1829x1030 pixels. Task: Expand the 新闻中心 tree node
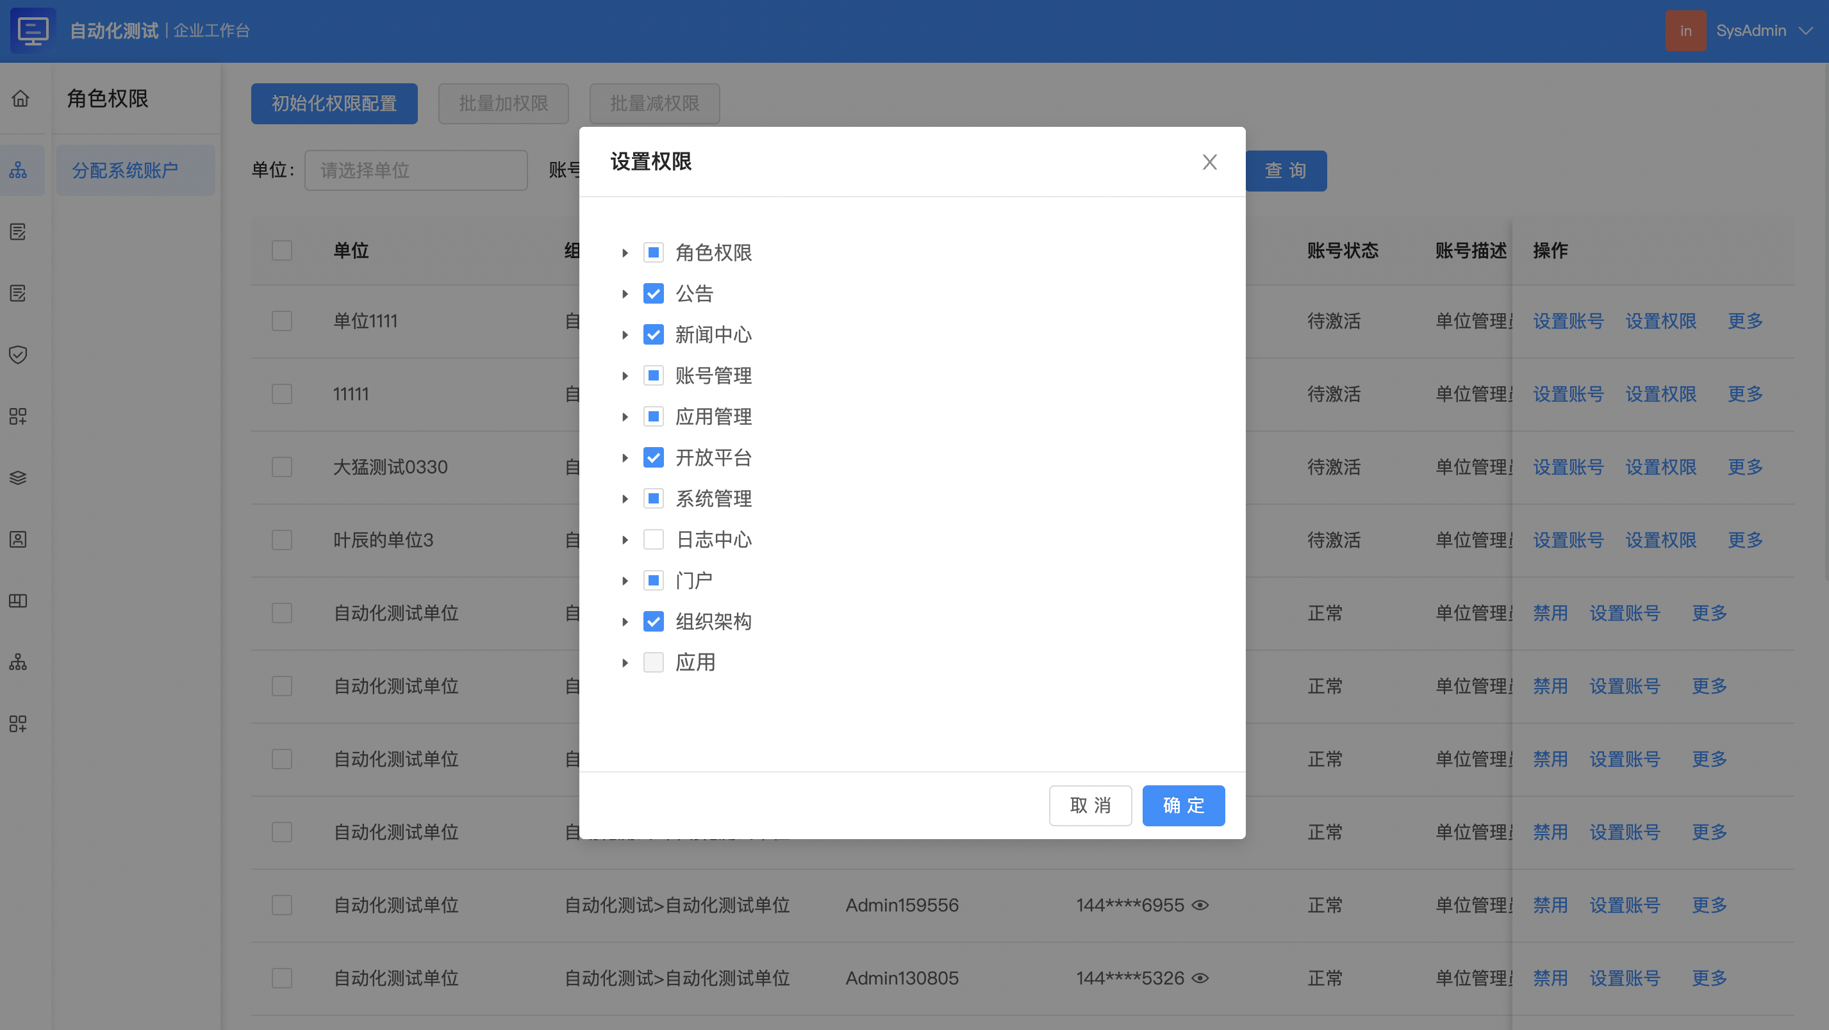point(625,334)
